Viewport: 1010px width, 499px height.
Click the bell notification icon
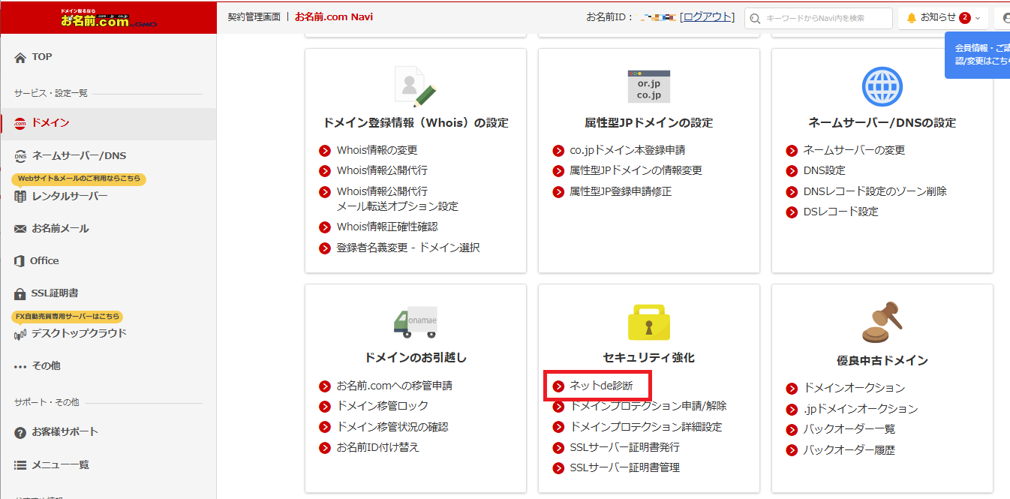pos(912,18)
